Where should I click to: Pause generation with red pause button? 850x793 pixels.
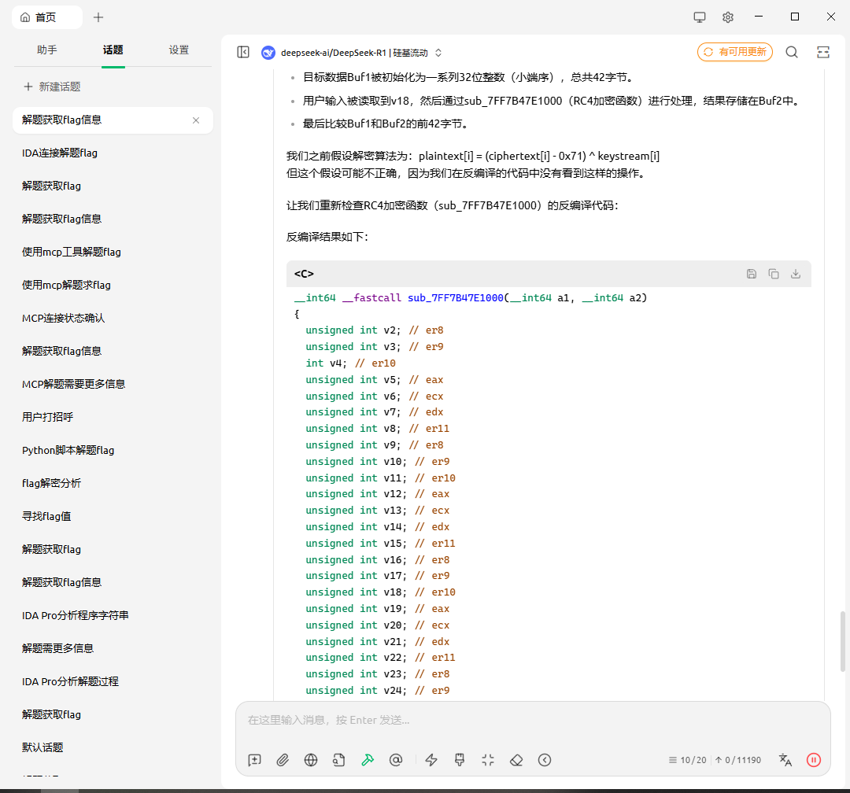tap(814, 760)
